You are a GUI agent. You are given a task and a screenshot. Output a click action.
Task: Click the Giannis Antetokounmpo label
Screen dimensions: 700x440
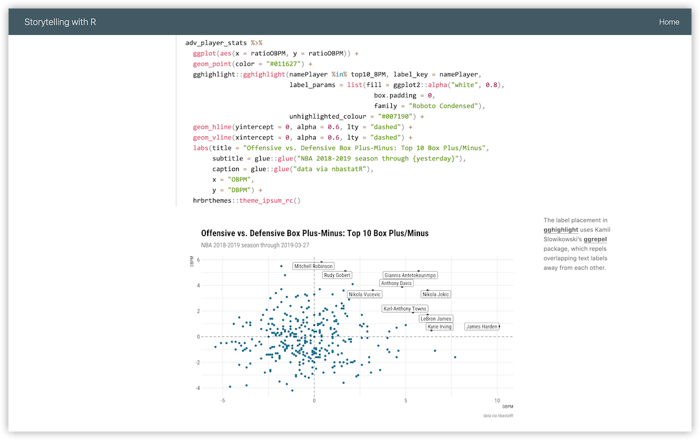(x=410, y=275)
